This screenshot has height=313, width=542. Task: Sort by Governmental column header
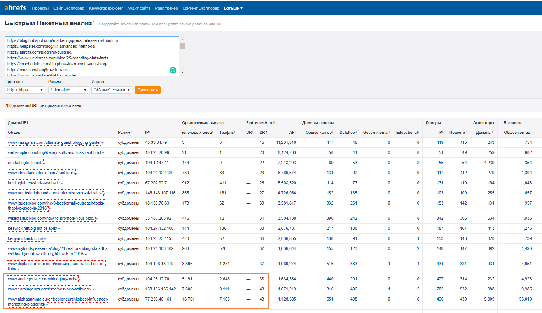376,133
